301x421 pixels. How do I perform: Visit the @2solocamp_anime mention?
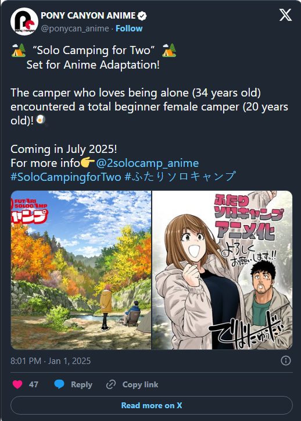point(147,163)
